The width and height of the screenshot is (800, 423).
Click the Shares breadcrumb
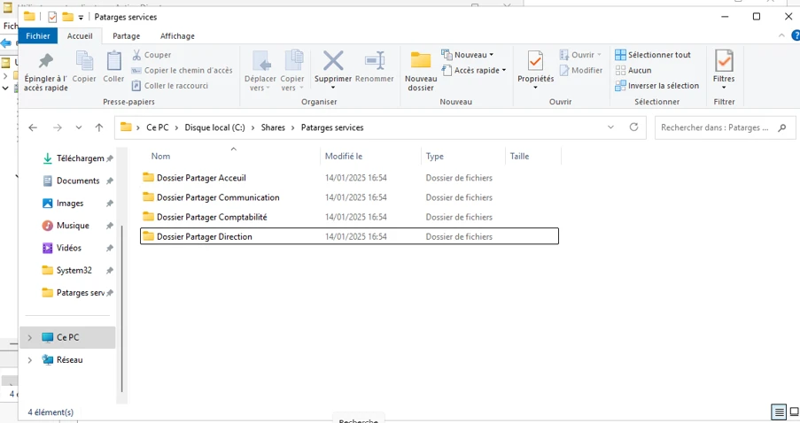point(273,127)
